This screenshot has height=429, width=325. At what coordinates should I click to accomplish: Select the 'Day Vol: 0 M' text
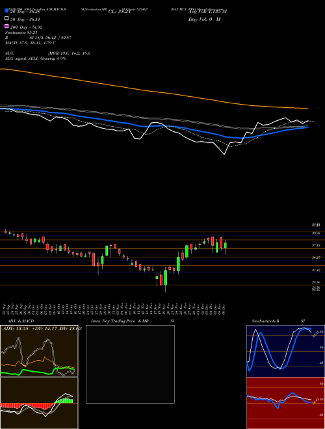coord(204,19)
